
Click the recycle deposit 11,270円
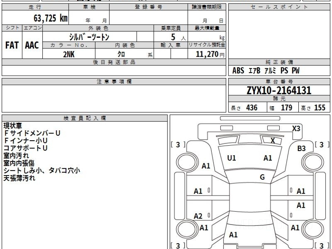point(210,54)
